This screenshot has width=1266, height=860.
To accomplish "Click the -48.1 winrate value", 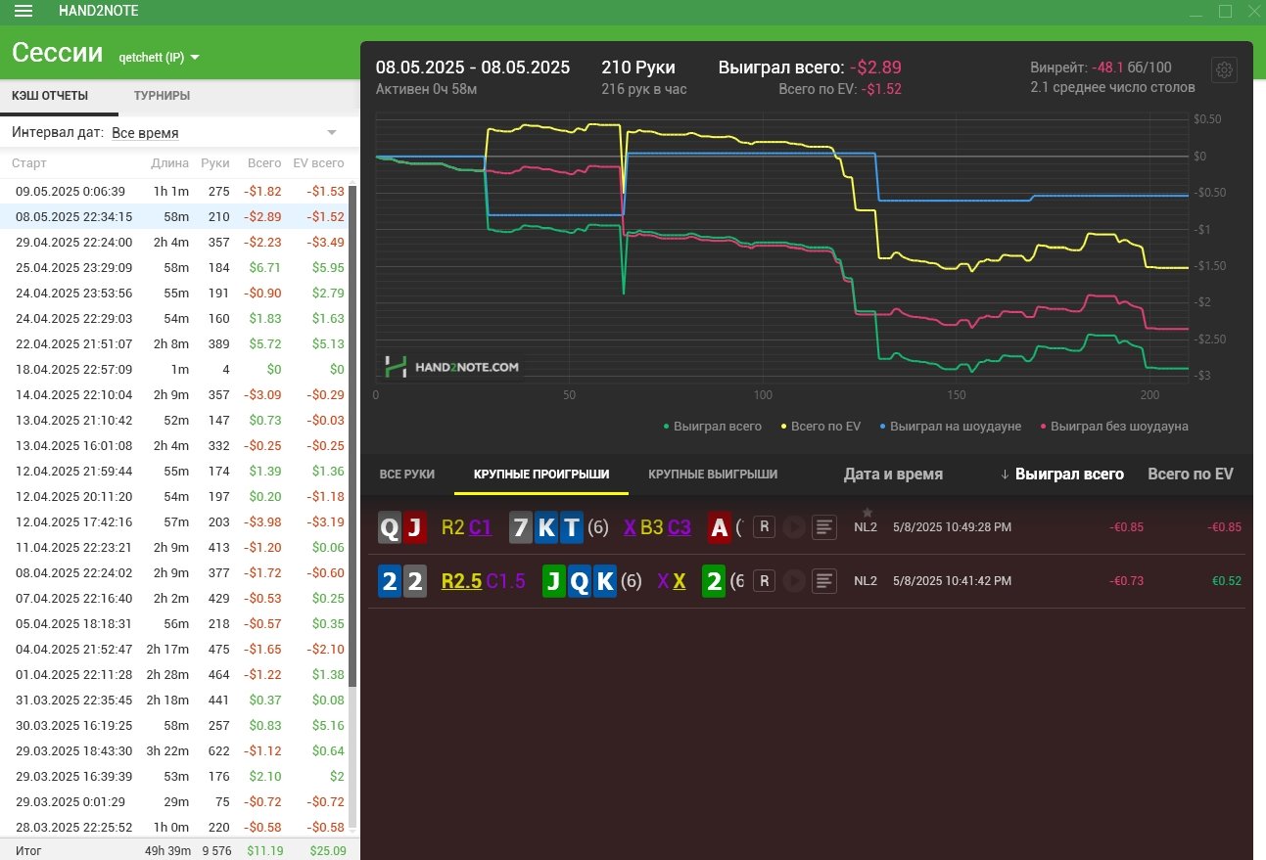I will (1107, 68).
